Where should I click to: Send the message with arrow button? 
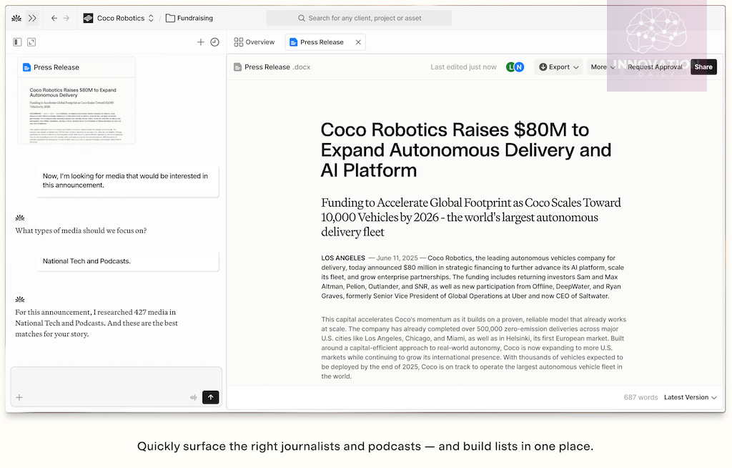coord(211,397)
